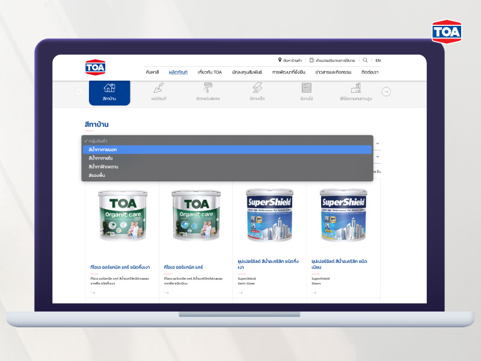The height and width of the screenshot is (361, 481).
Task: Open the เกี่ยวกับ TOA menu item
Action: click(210, 72)
